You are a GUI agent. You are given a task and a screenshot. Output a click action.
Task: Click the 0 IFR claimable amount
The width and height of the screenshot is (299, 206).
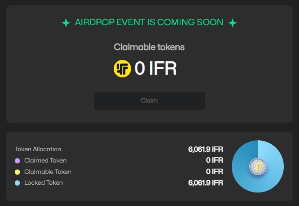(x=156, y=68)
